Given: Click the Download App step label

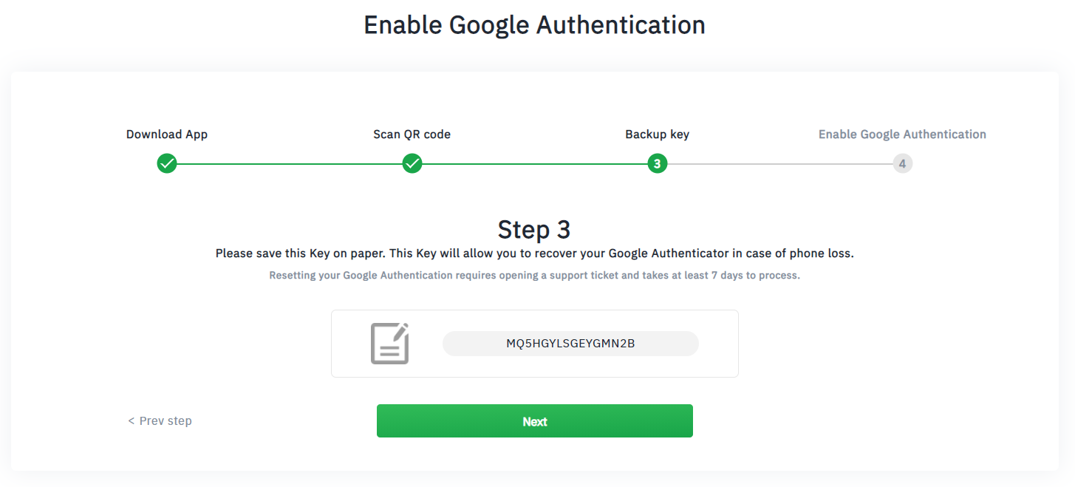Looking at the screenshot, I should pos(167,134).
